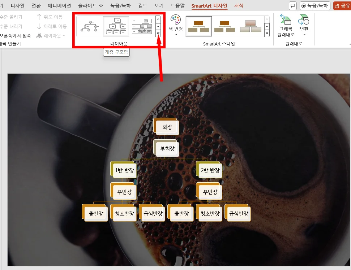Open the 슬라이드 쇼 ribbon tab

pyautogui.click(x=91, y=5)
